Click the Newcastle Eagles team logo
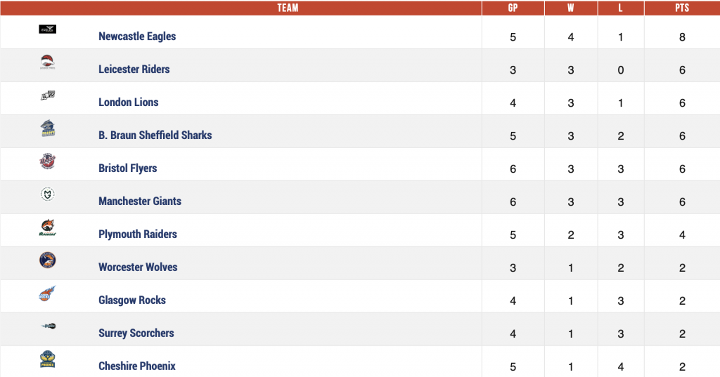This screenshot has height=377, width=720. click(x=47, y=29)
